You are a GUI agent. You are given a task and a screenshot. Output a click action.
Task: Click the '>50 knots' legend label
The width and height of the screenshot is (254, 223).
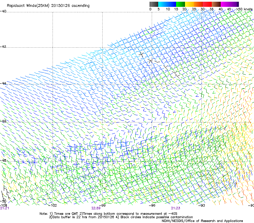[244, 9]
